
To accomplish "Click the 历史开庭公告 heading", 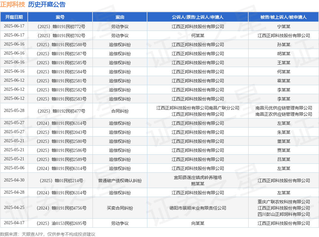I will coord(47,4).
